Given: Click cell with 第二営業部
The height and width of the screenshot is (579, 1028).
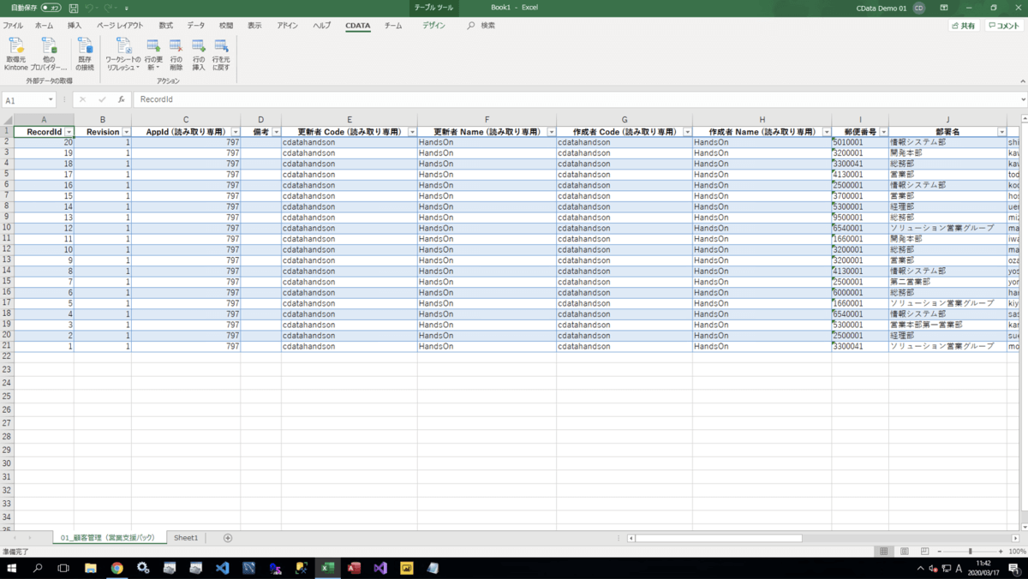Looking at the screenshot, I should (x=947, y=282).
